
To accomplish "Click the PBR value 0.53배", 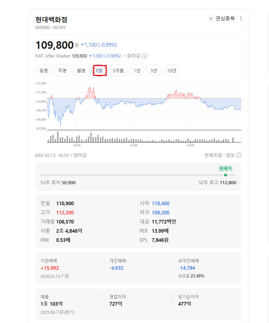I will click(63, 240).
